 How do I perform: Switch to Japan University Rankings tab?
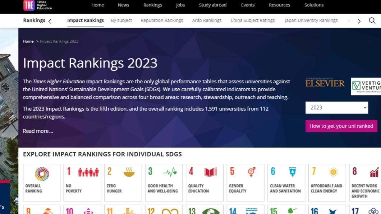coord(311,20)
